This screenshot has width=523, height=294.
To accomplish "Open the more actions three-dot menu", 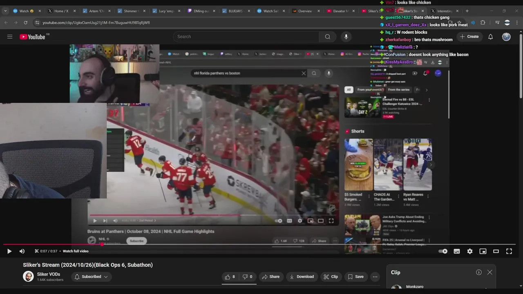I will point(375,277).
